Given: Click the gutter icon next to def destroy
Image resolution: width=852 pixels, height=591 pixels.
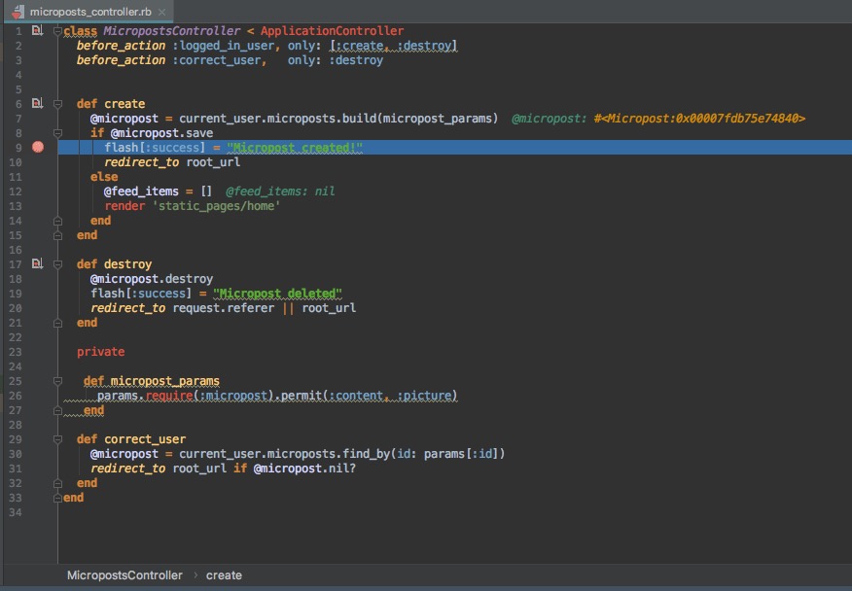Looking at the screenshot, I should tap(37, 263).
